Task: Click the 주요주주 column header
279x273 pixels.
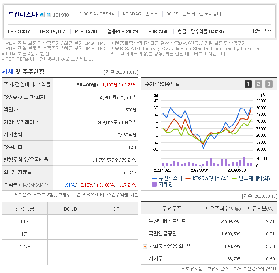Action: point(172,208)
